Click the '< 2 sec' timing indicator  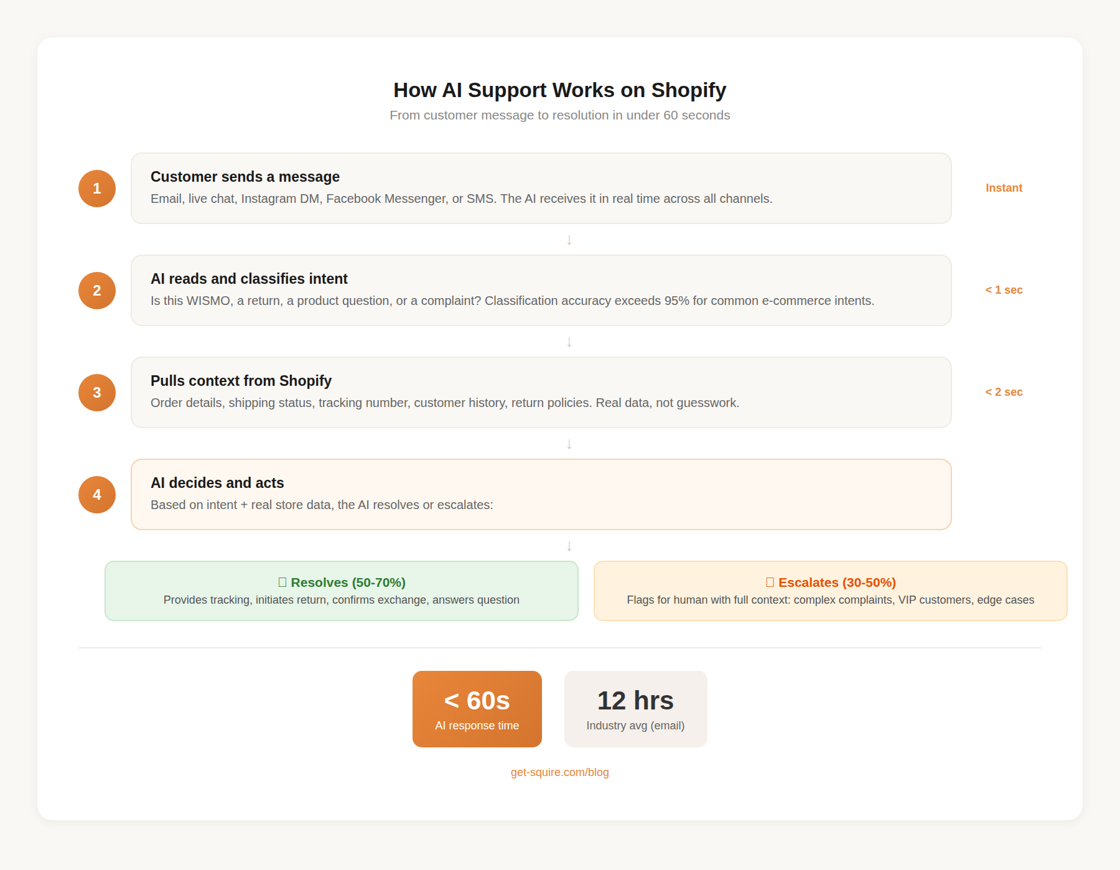(x=1003, y=391)
